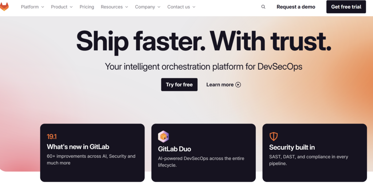
Task: Open the Security built in card title
Action: coord(292,148)
